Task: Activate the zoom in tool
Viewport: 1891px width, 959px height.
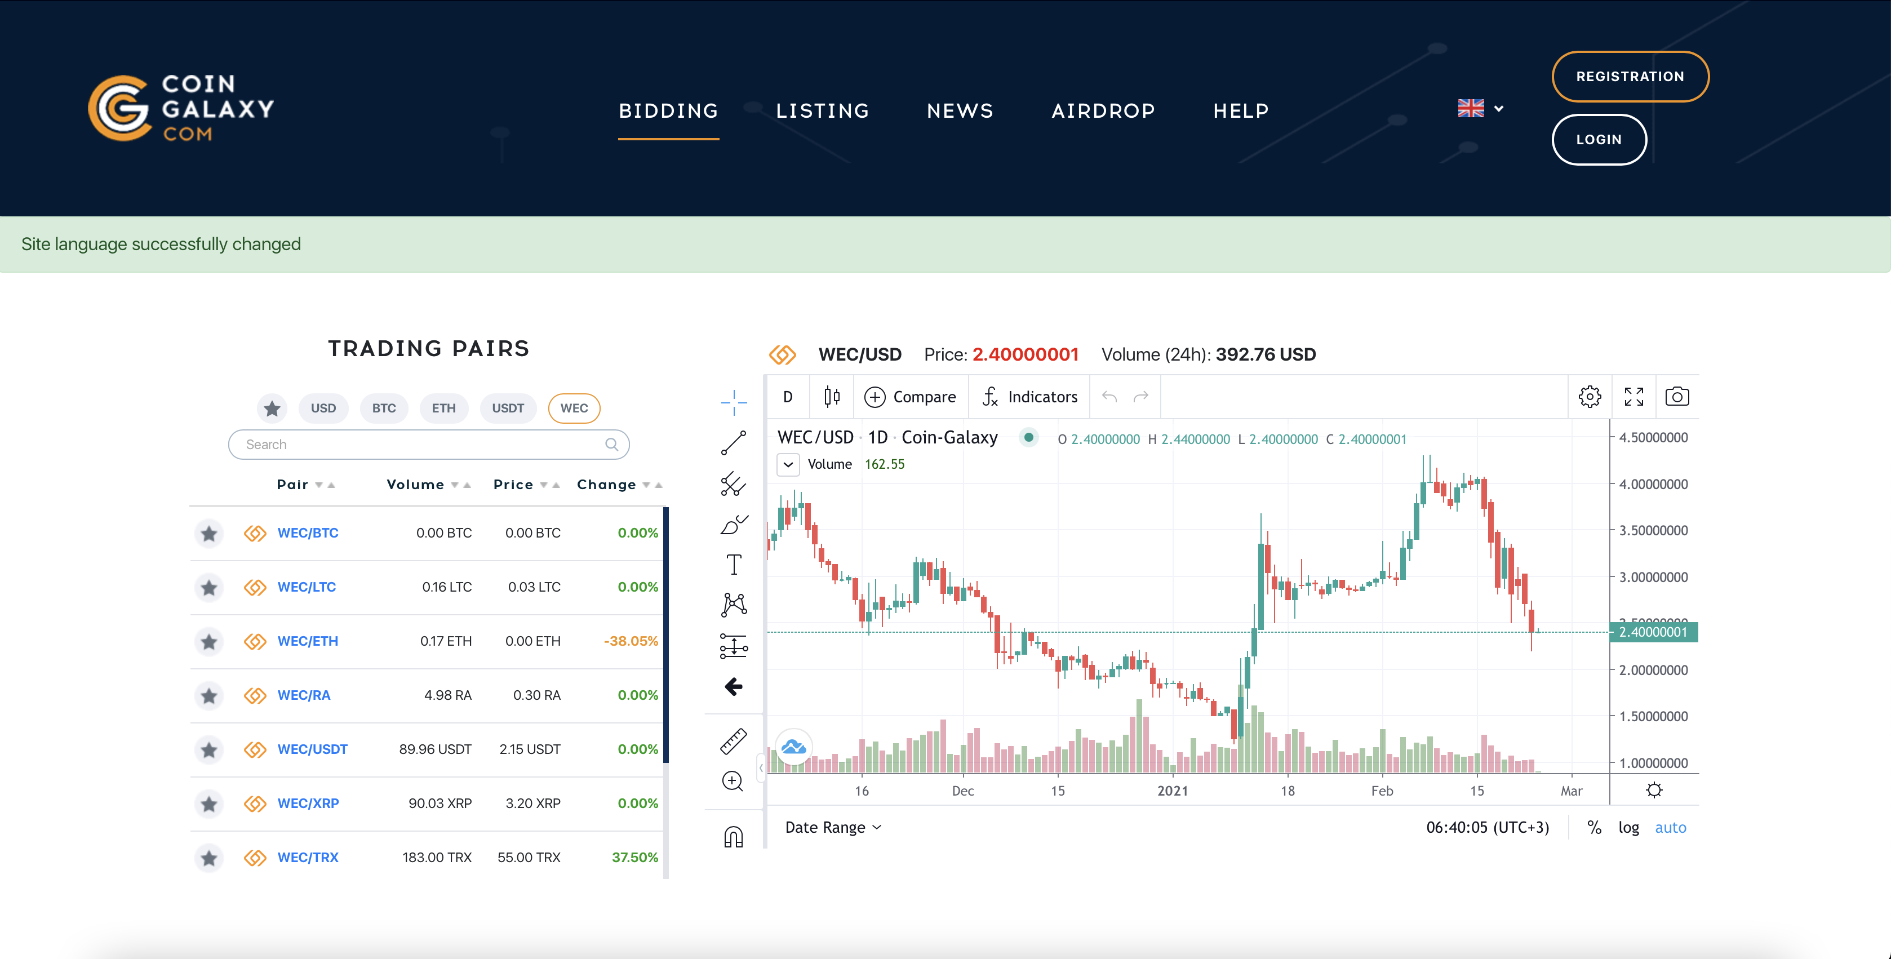Action: [733, 782]
